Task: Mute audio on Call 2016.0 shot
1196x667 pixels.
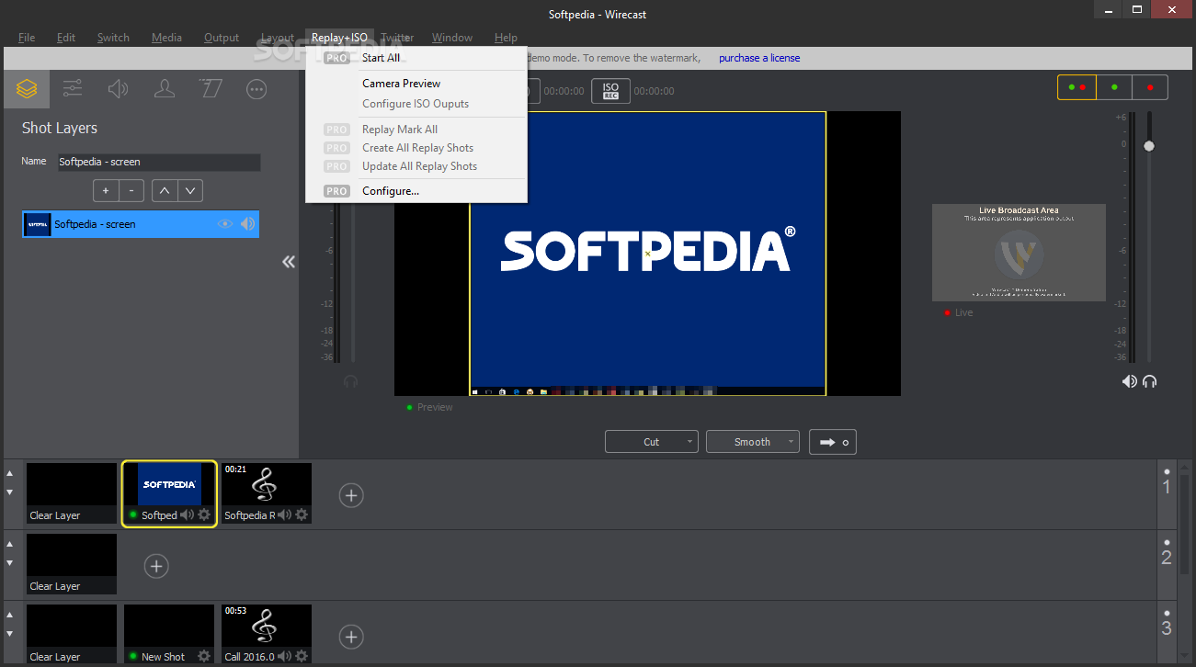Action: pos(284,657)
